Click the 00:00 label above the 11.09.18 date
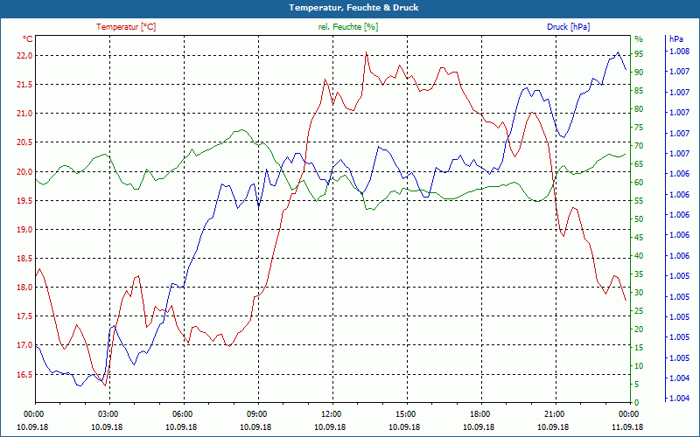Image resolution: width=700 pixels, height=437 pixels. [x=630, y=413]
